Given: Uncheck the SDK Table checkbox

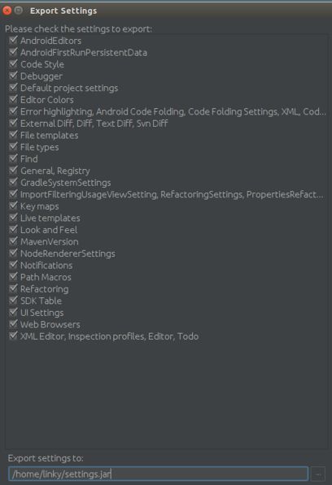Looking at the screenshot, I should point(13,301).
